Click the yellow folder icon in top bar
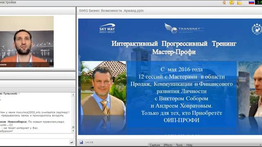The height and width of the screenshot is (147, 262). pyautogui.click(x=239, y=3)
